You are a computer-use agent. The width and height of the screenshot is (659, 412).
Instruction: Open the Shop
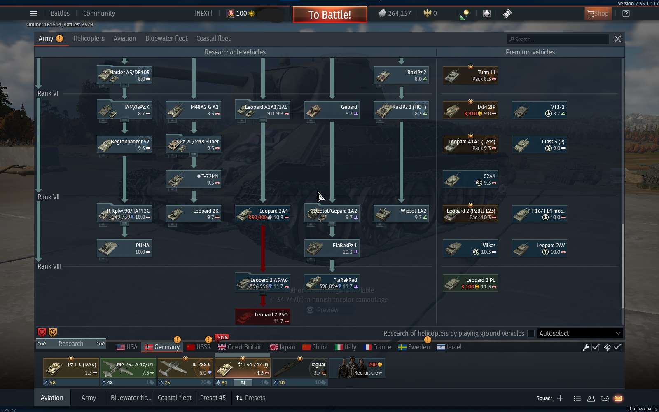pyautogui.click(x=598, y=14)
